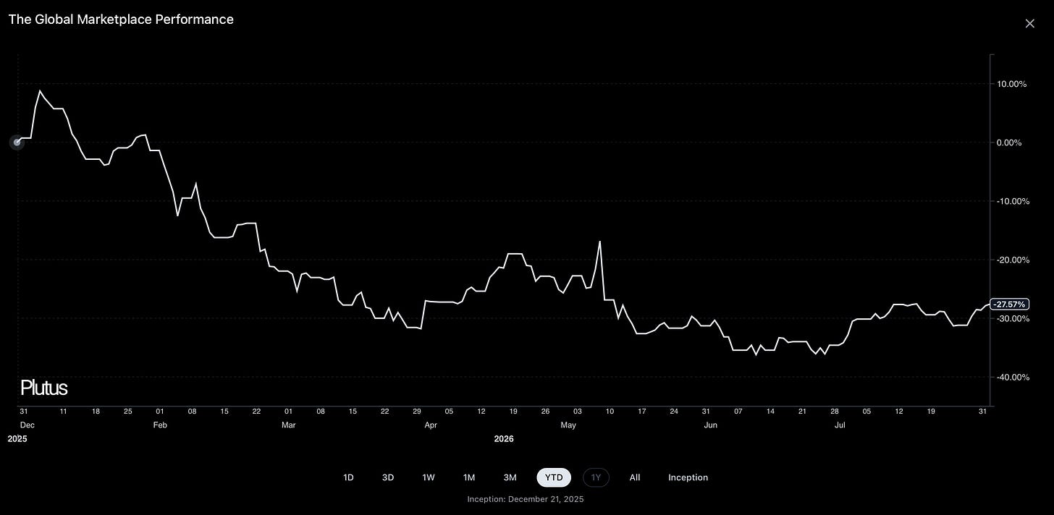Switch to the 3D time range

click(x=388, y=477)
